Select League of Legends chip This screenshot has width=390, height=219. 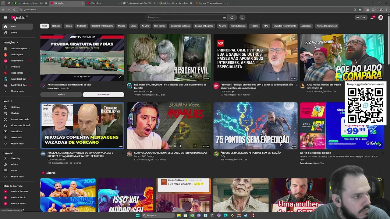[x=204, y=26]
